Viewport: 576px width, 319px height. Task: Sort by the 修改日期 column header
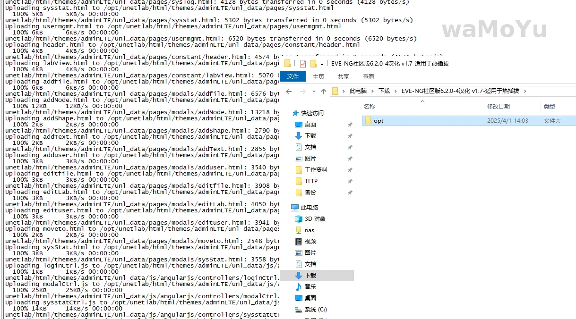click(499, 107)
